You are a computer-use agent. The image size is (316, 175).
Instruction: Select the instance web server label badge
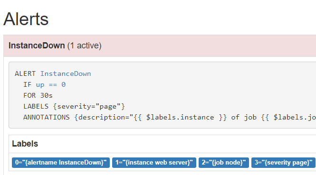pyautogui.click(x=154, y=163)
